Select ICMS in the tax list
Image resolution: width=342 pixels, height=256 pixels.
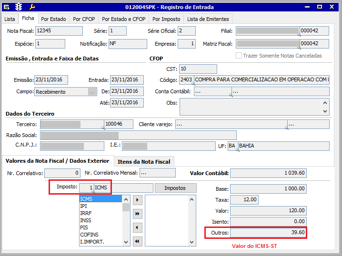coord(101,199)
